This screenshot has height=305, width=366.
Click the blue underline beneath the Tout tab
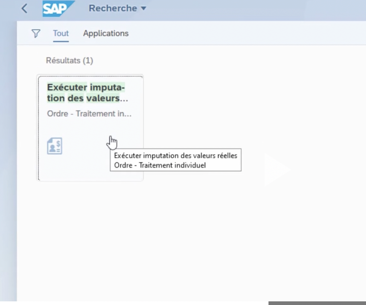point(61,41)
